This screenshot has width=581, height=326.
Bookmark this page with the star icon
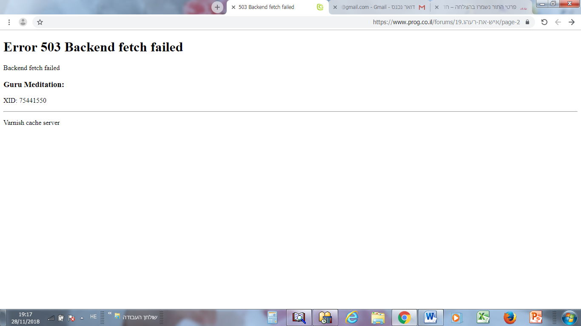(40, 22)
